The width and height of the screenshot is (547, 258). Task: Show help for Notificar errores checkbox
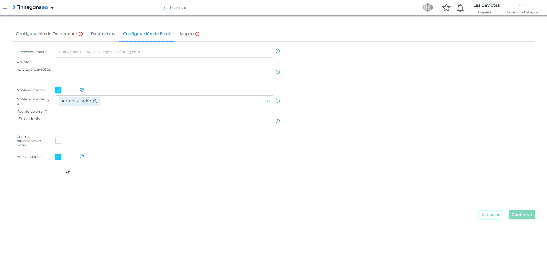82,90
